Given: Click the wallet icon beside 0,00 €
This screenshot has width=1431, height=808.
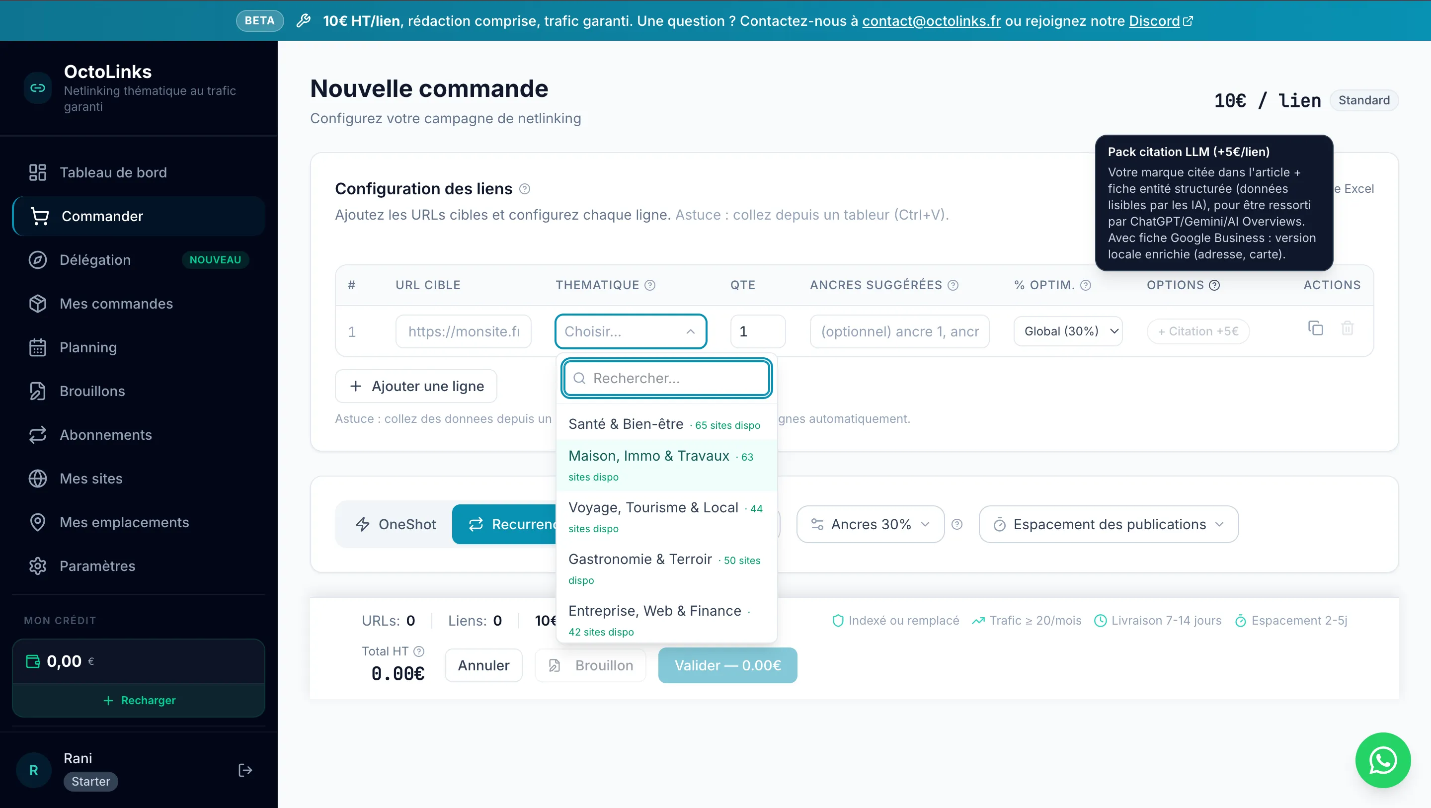Looking at the screenshot, I should (x=33, y=661).
